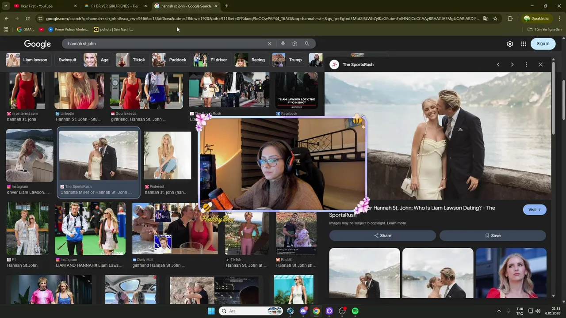Click the Visit button in preview panel
566x318 pixels.
pos(535,210)
